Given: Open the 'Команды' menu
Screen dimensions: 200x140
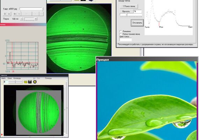Looking at the screenshot, I should (17, 78).
